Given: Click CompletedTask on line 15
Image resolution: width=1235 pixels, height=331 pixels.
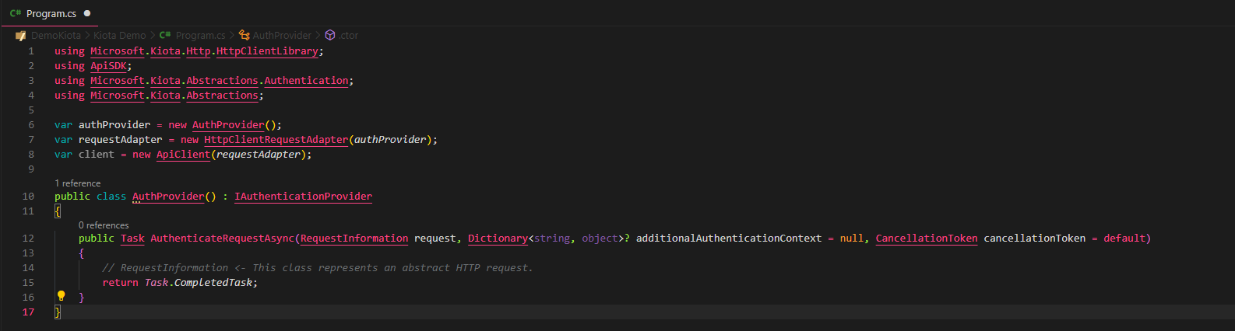Looking at the screenshot, I should pyautogui.click(x=213, y=282).
